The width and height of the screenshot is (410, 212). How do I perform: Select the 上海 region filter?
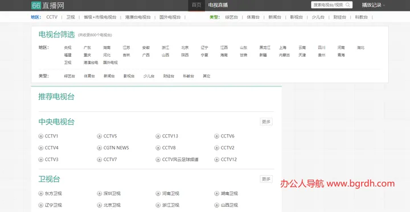coord(282,48)
